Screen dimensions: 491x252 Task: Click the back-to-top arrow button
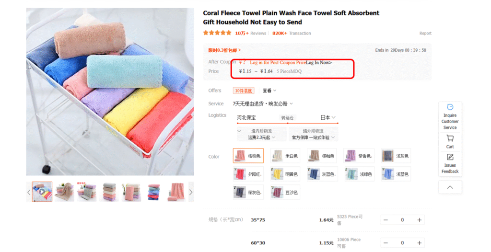(450, 187)
